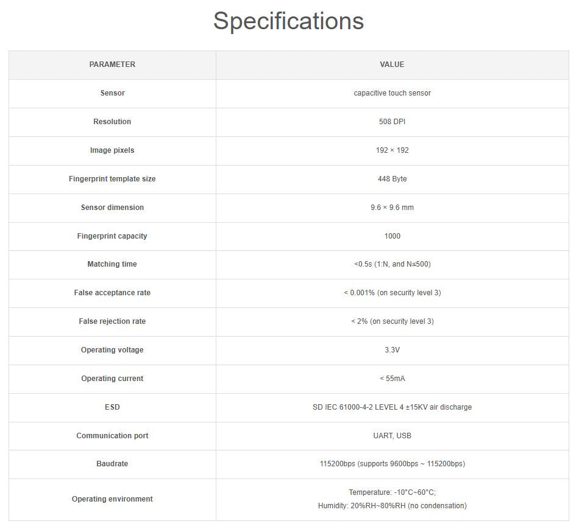Click the ESD air discharge value
Image resolution: width=579 pixels, height=532 pixels.
click(x=392, y=407)
